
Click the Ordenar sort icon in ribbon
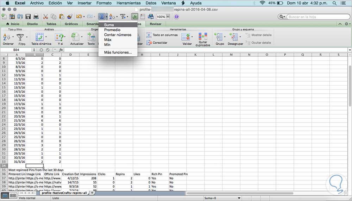click(x=7, y=37)
